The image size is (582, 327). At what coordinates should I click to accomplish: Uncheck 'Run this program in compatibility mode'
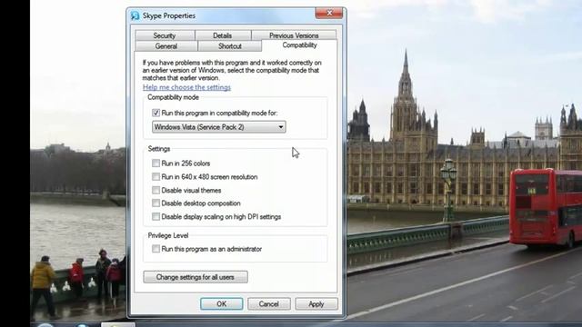[x=156, y=113]
